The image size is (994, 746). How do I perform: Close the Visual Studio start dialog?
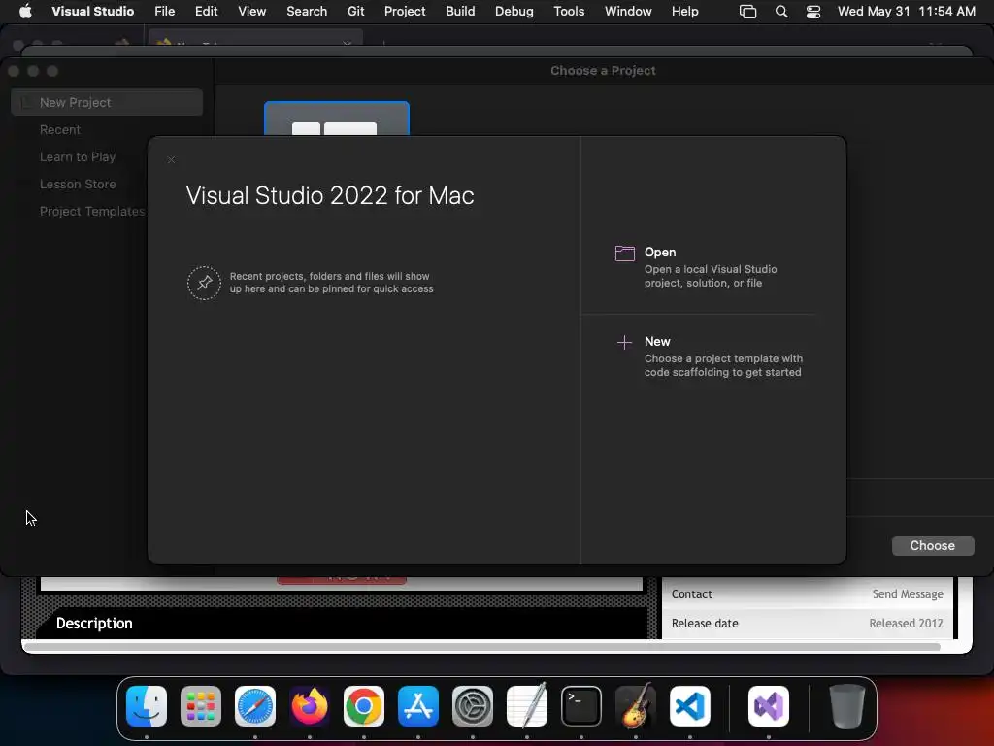tap(171, 160)
